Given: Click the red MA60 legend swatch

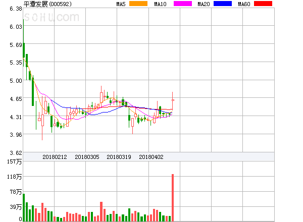Looking at the screenshot, I should (x=263, y=4).
